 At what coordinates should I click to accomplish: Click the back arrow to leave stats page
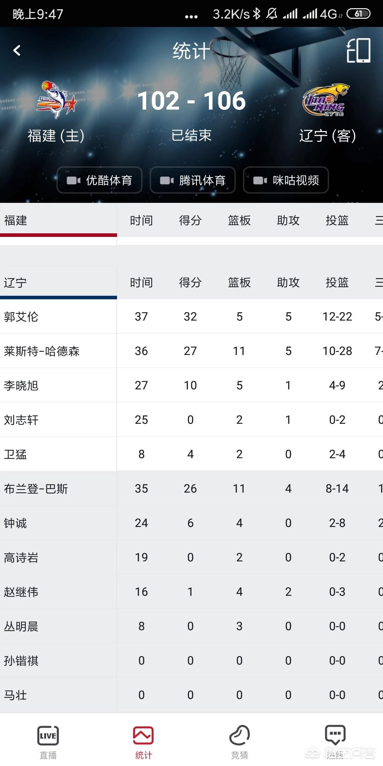[16, 50]
